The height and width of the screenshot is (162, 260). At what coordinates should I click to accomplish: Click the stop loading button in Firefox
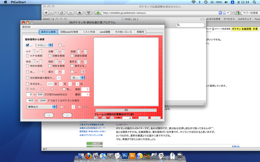point(71,13)
